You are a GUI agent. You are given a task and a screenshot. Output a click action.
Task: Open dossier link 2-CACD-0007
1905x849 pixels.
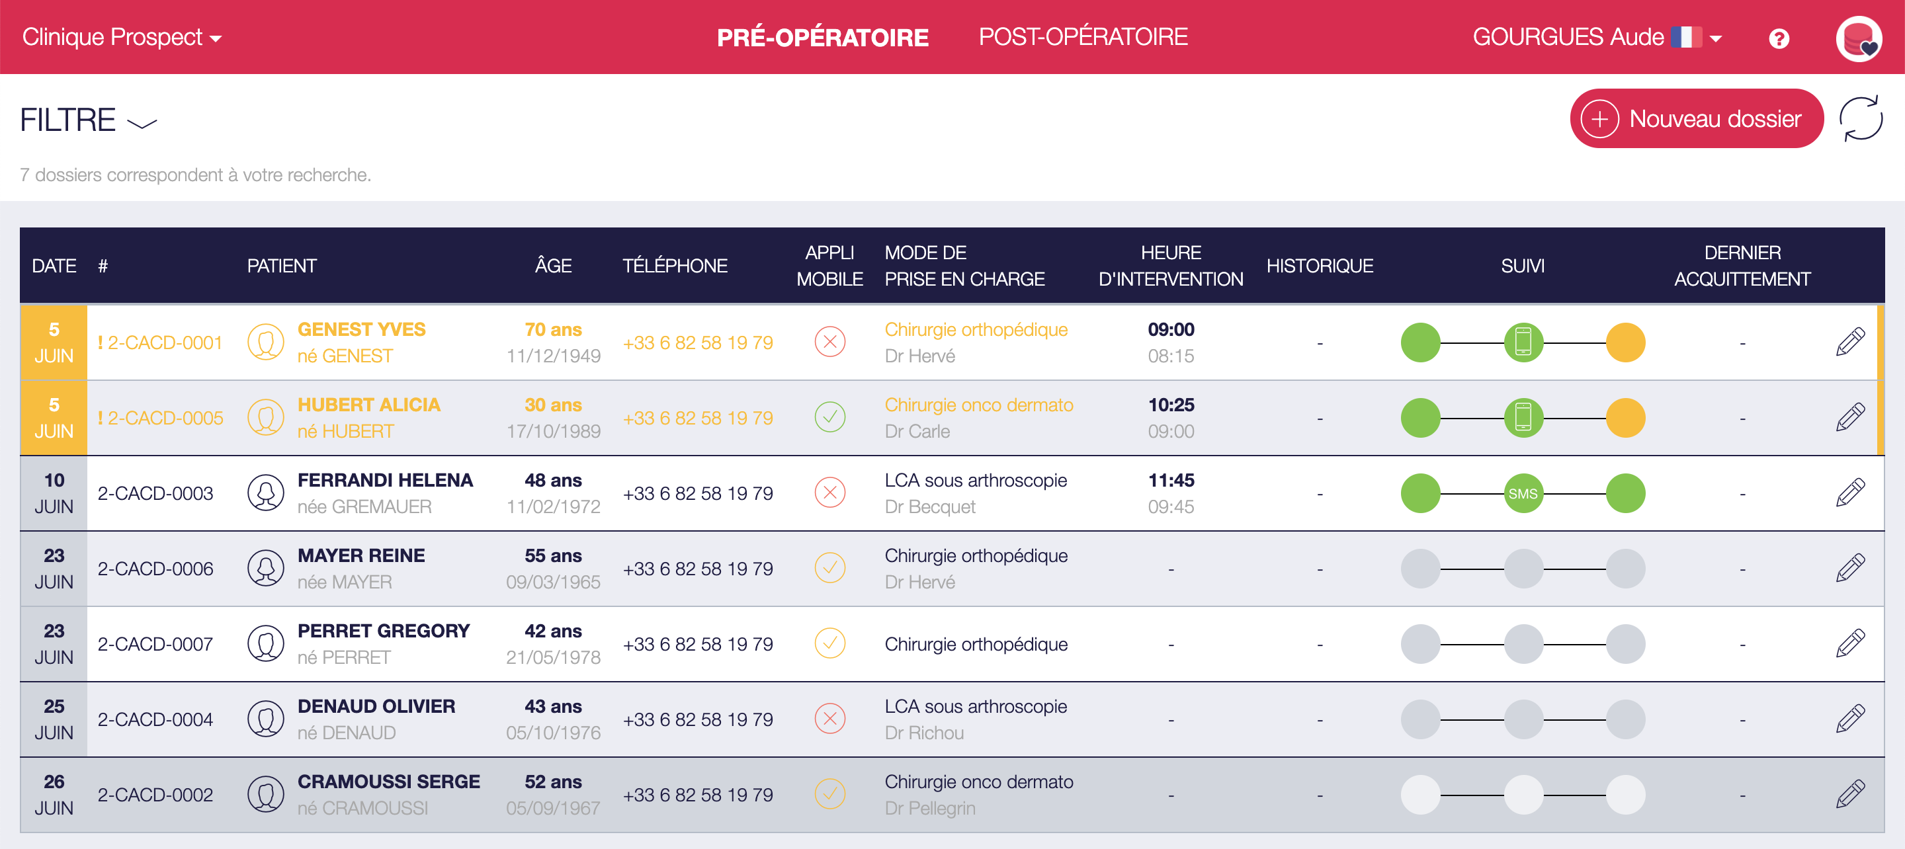point(155,644)
